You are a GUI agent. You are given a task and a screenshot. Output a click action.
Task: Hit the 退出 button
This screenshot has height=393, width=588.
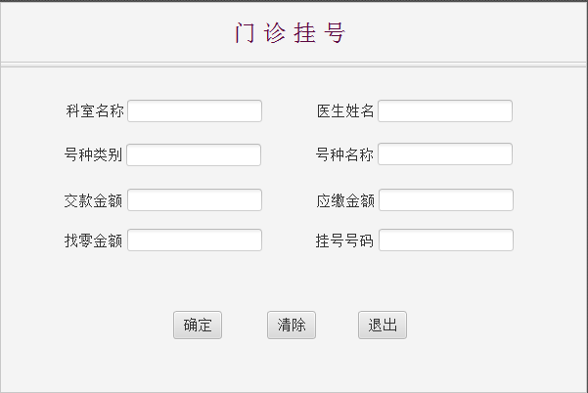[x=383, y=326]
